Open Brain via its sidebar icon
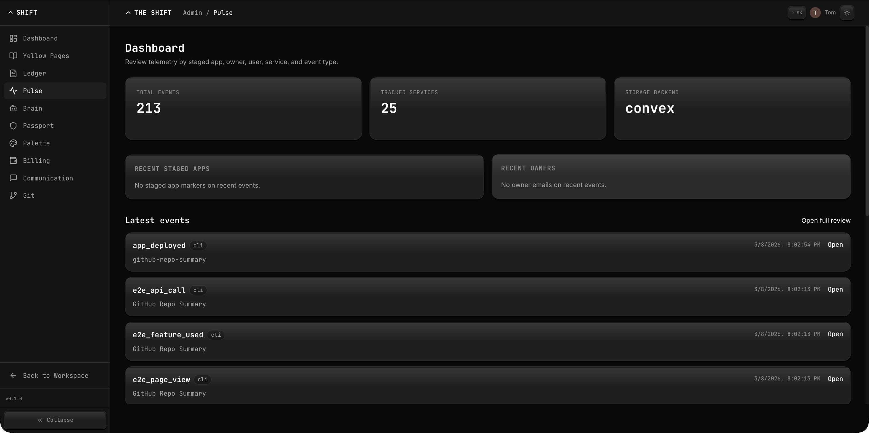Screen dimensions: 869x433 coord(13,108)
